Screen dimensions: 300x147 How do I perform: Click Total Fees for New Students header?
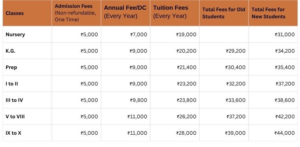[273, 13]
